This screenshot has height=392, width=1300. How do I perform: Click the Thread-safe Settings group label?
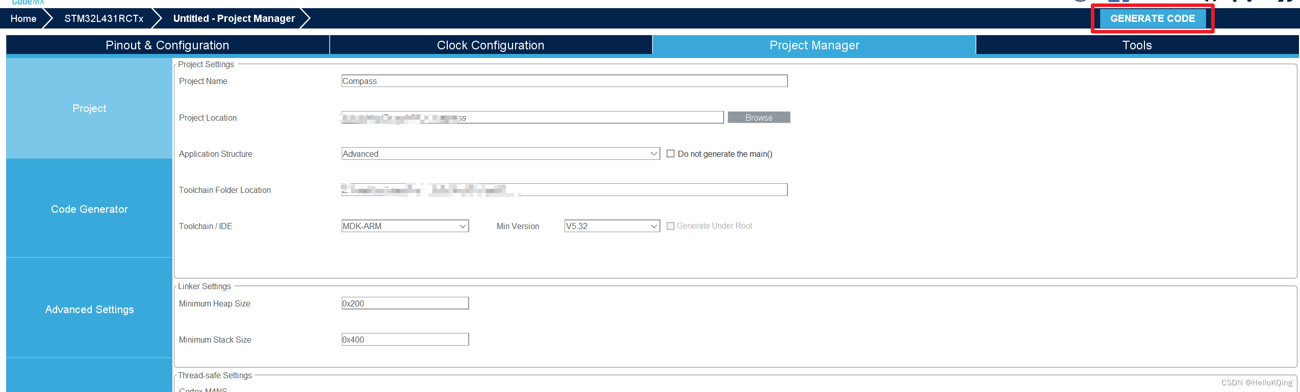tap(215, 375)
